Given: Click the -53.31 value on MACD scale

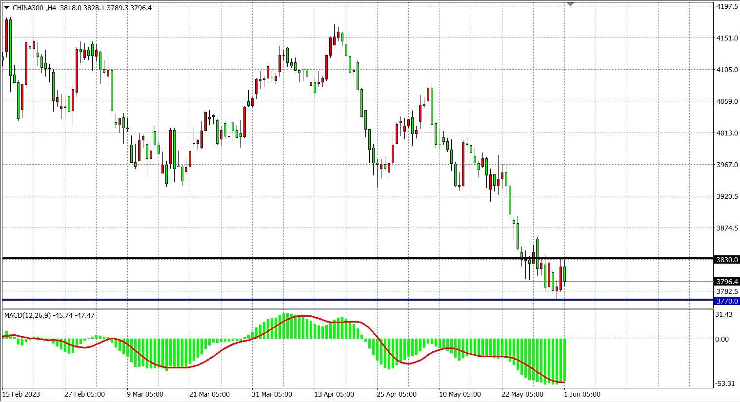Looking at the screenshot, I should (724, 383).
